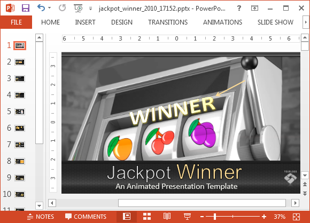Switch to Slide Sorter view

pos(147,216)
